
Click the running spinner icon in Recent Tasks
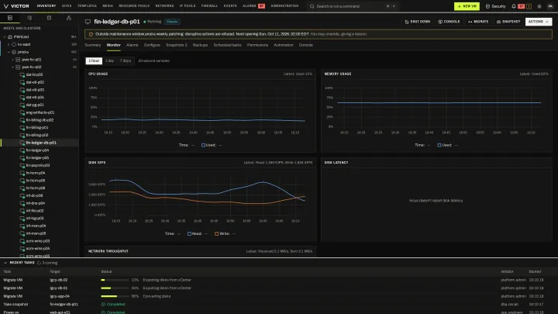40,263
